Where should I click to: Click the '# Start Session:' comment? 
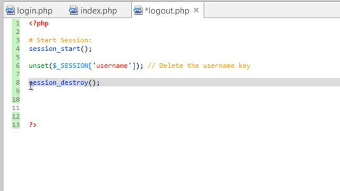coord(60,40)
